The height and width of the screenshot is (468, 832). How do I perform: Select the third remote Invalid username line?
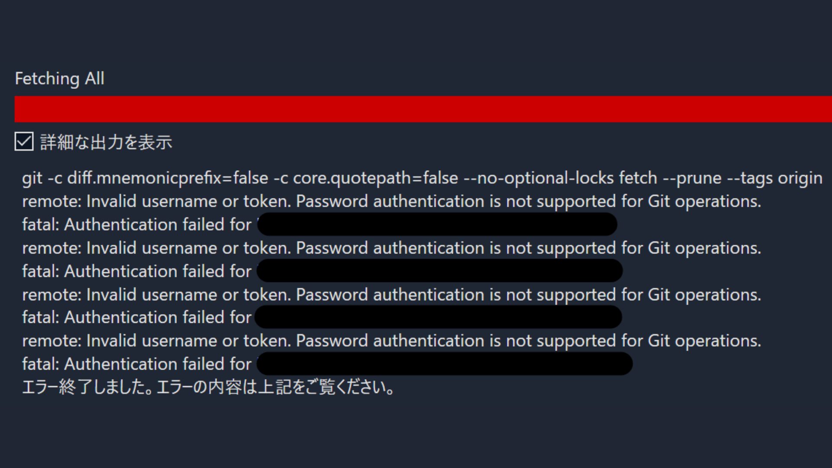pos(391,295)
